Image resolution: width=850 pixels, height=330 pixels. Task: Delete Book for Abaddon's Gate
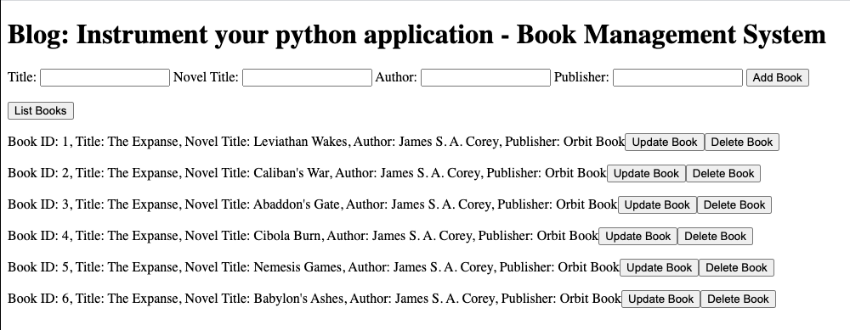pos(734,205)
